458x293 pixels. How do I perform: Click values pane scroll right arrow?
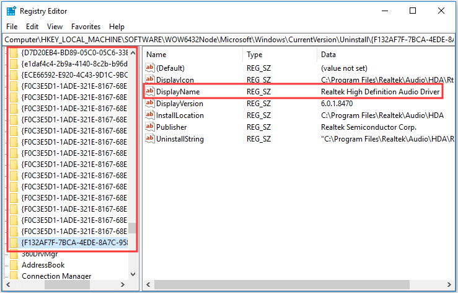click(449, 284)
